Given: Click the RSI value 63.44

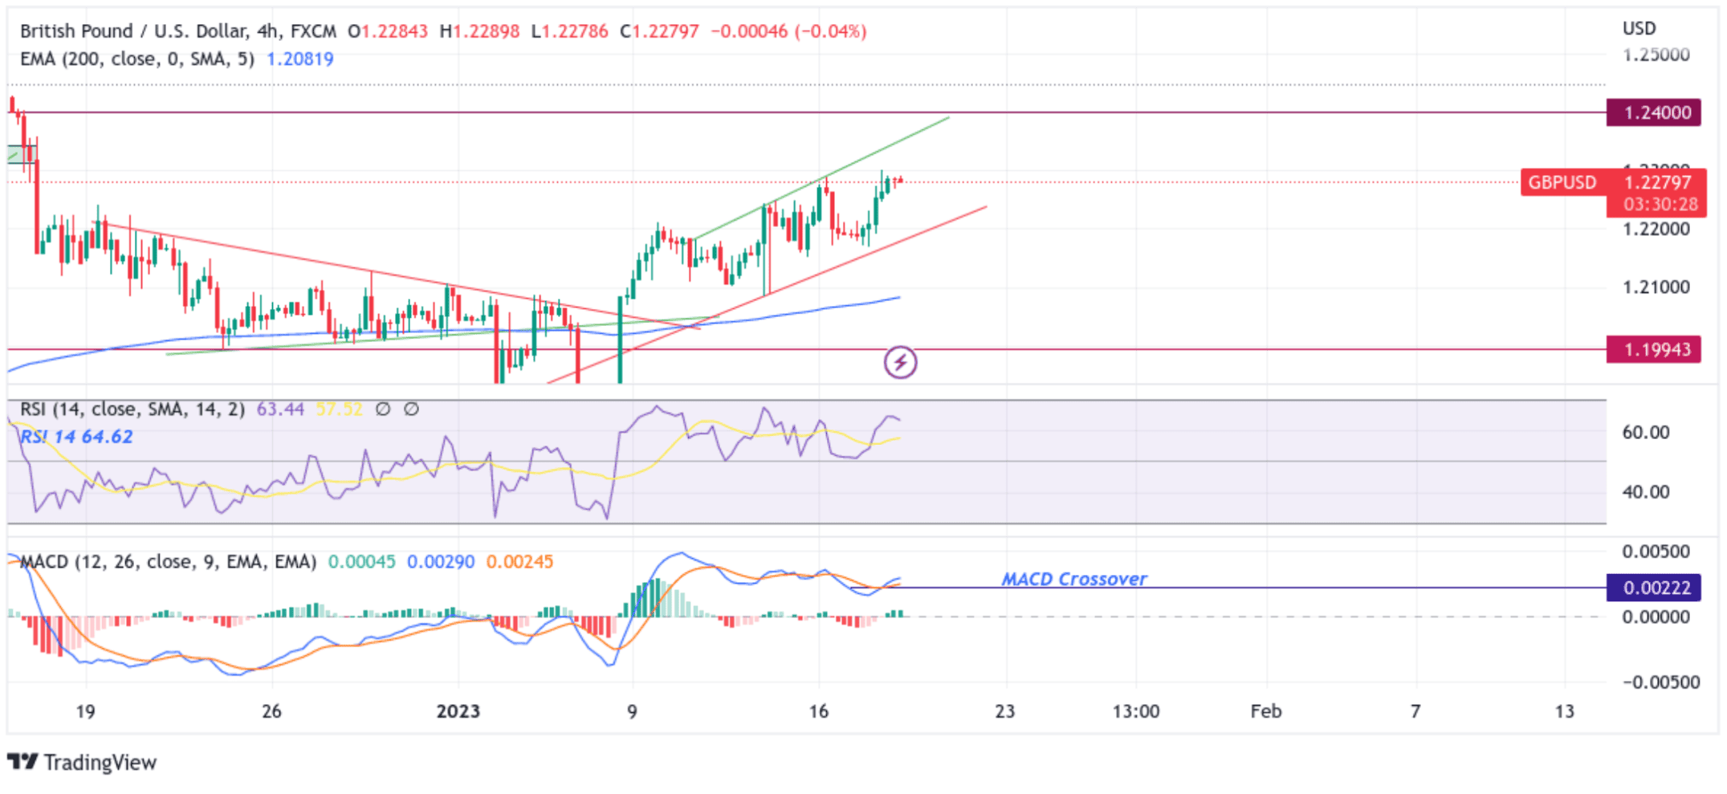Looking at the screenshot, I should pos(280,409).
